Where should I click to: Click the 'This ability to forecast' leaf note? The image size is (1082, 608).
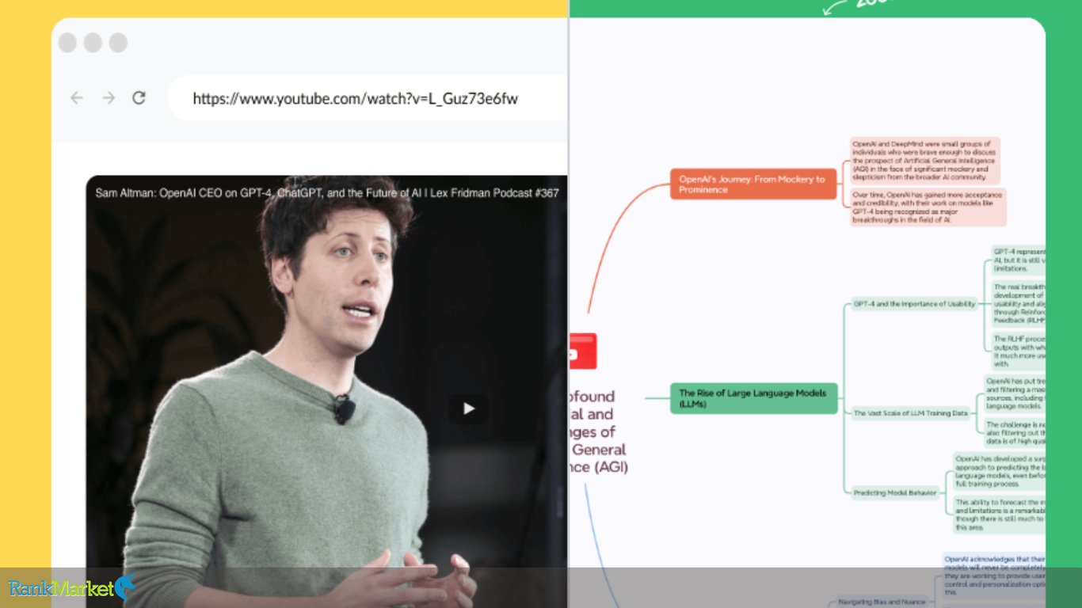click(999, 515)
